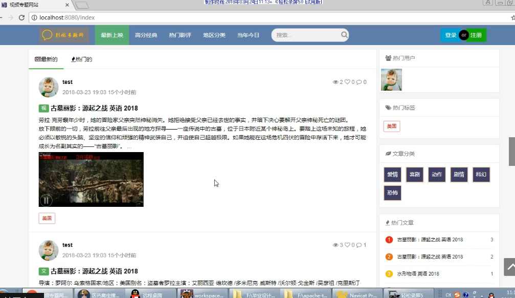Open Navicat Premium from the taskbar
The height and width of the screenshot is (298, 515).
[356, 294]
